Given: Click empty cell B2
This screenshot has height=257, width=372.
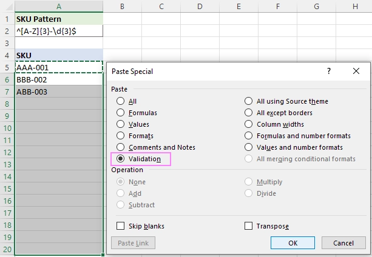Looking at the screenshot, I should pyautogui.click(x=123, y=31).
